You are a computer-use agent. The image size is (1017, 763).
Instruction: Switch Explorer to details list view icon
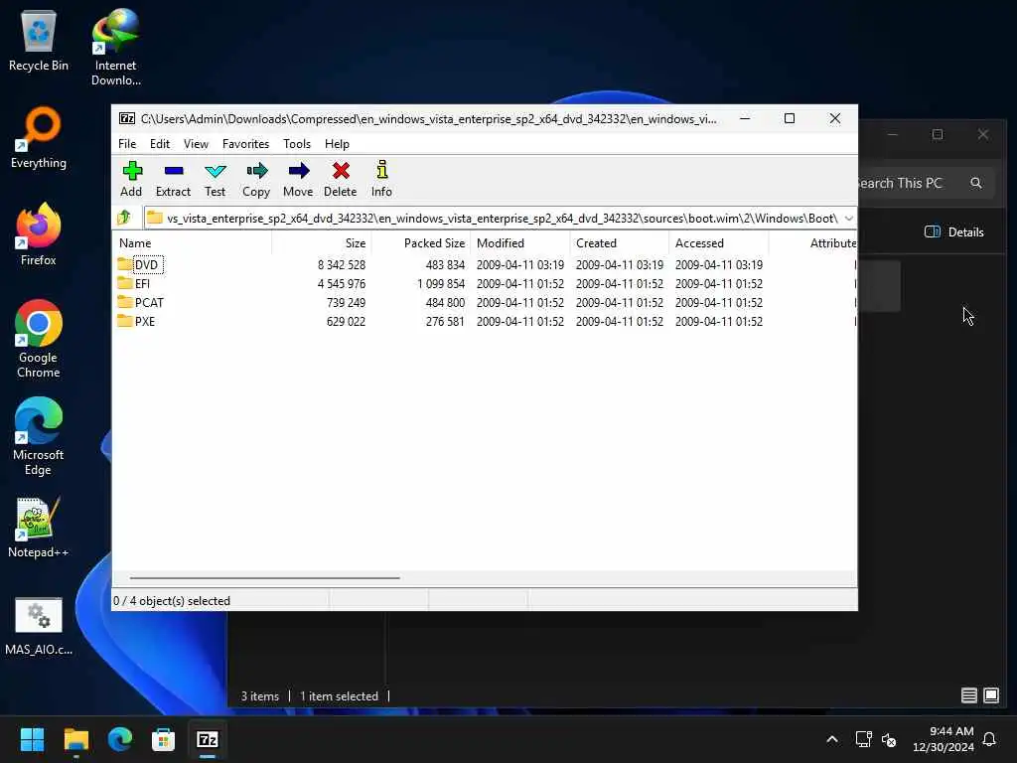click(969, 695)
